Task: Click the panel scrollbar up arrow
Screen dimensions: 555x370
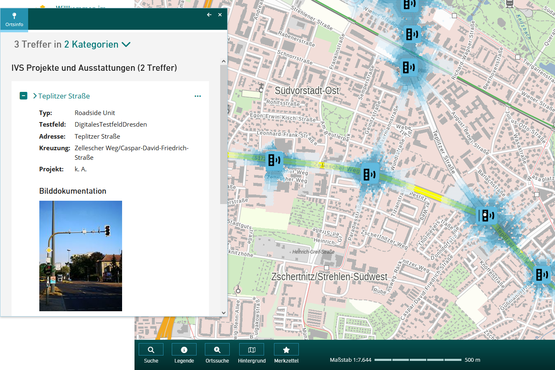Action: (224, 62)
